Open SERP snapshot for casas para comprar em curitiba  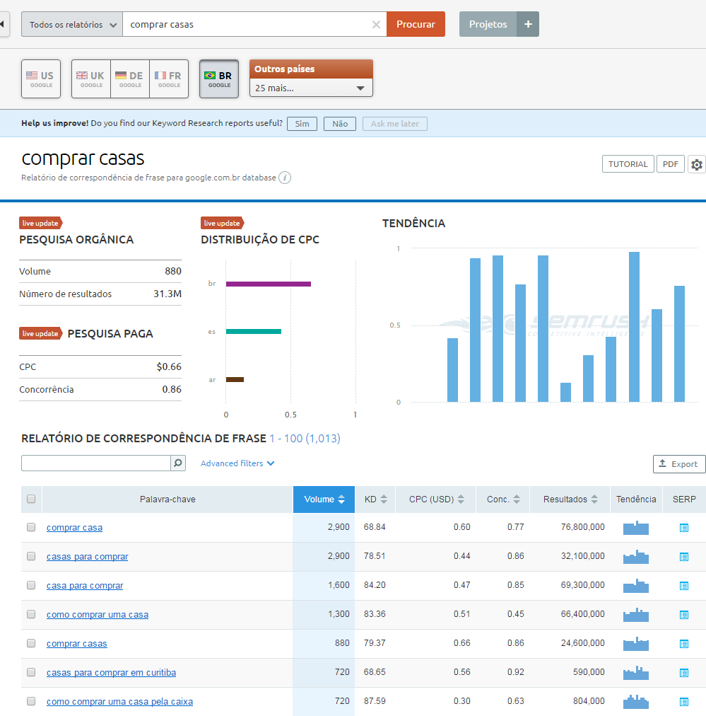[683, 673]
